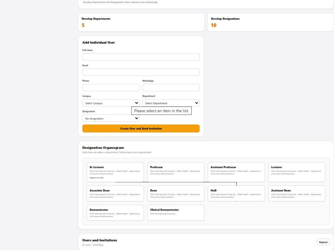Image resolution: width=334 pixels, height=250 pixels.
Task: Select the Demonstrator organogram card
Action: pos(115,213)
